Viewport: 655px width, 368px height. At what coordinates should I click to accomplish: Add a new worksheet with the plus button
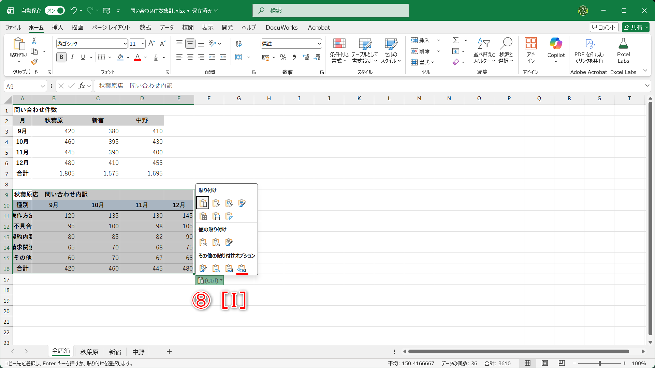169,352
